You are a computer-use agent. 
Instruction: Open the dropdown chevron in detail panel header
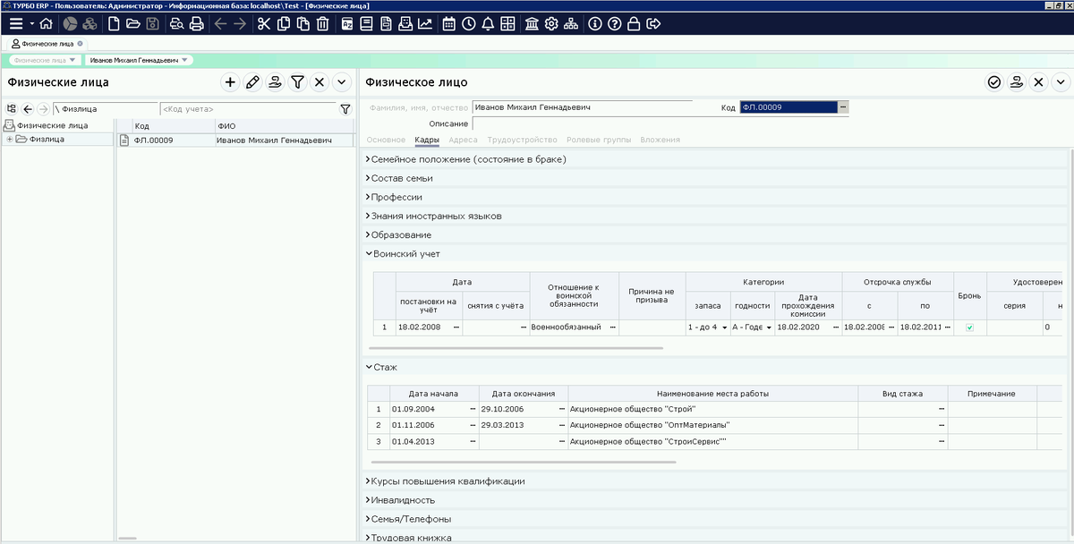click(x=1061, y=82)
